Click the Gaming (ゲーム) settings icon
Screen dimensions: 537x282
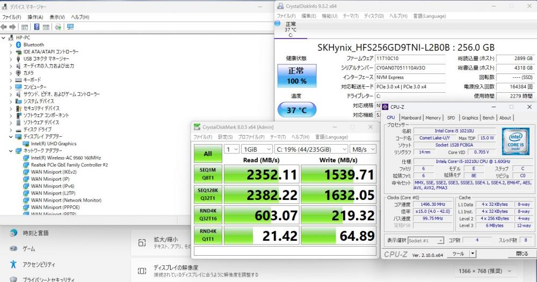coord(13,249)
